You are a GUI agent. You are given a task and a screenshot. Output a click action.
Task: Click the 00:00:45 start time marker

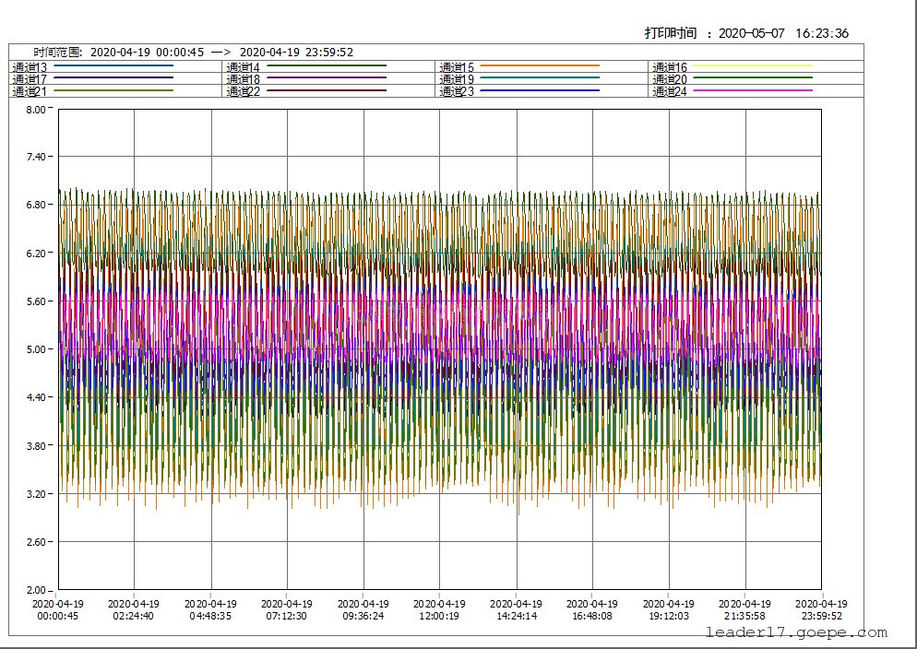58,615
